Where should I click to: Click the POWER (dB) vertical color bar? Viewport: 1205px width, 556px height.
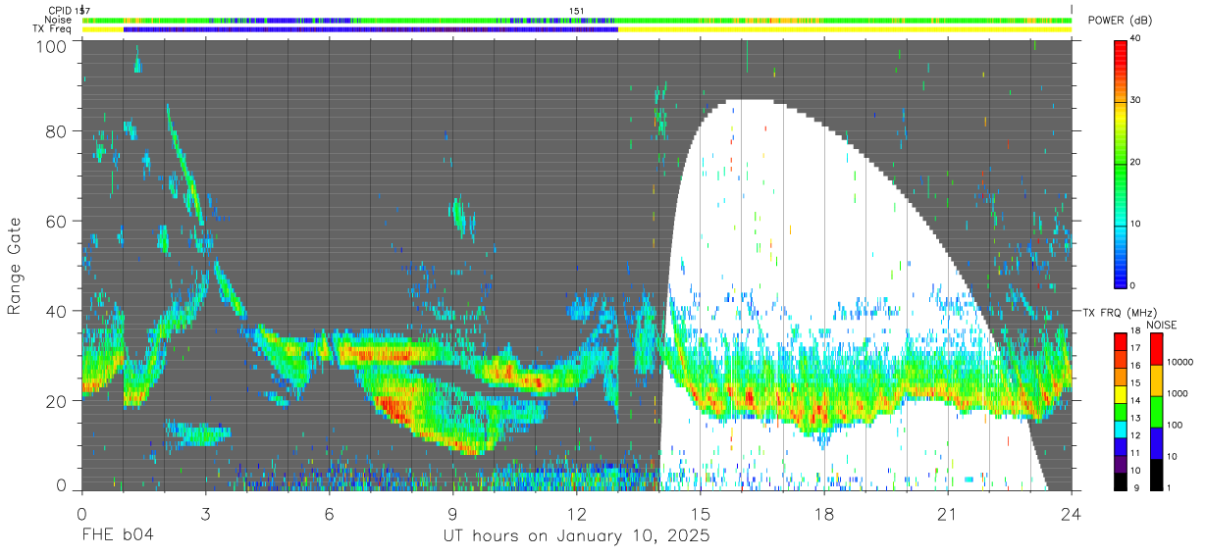coord(1121,163)
